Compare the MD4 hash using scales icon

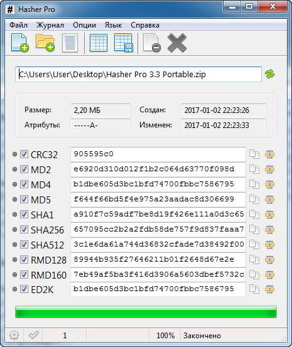tap(269, 184)
